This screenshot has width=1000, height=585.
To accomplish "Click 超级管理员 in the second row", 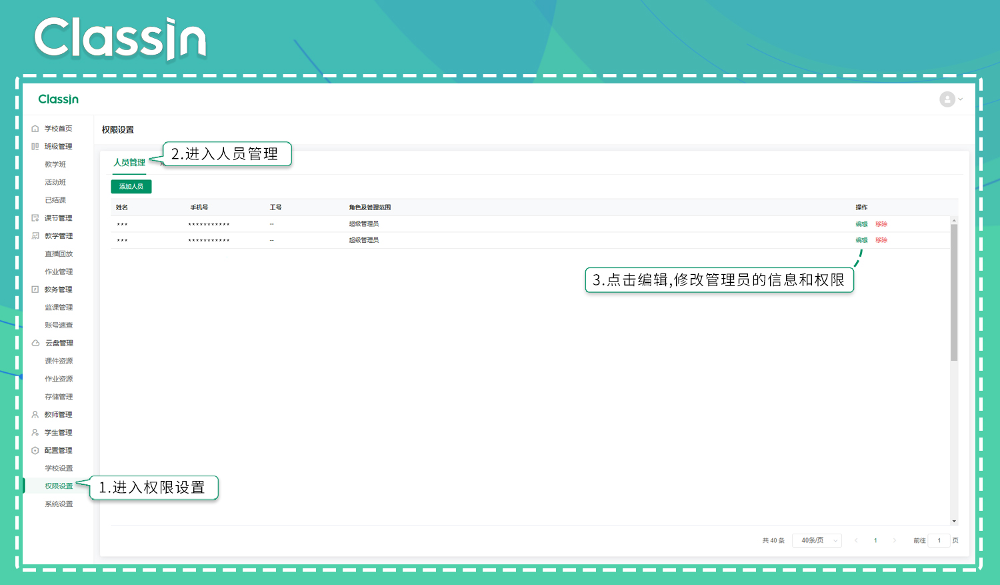I will (364, 240).
